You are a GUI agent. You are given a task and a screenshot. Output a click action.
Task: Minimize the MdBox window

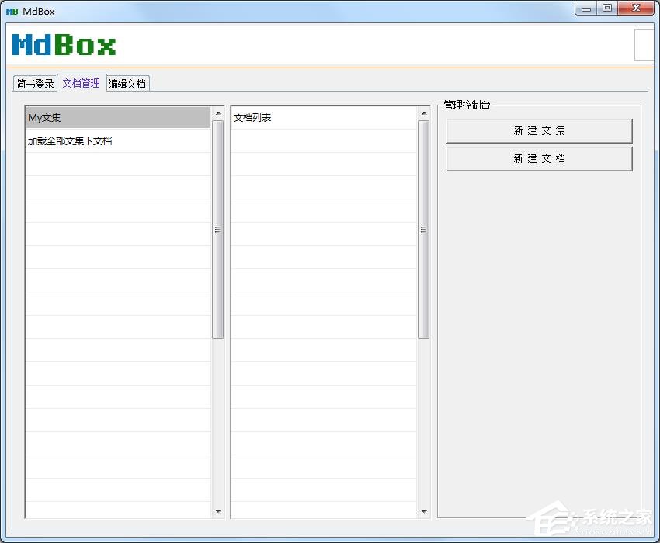click(x=586, y=9)
